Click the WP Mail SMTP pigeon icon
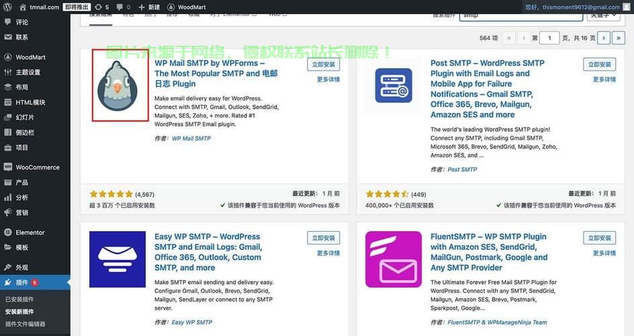 click(x=120, y=85)
